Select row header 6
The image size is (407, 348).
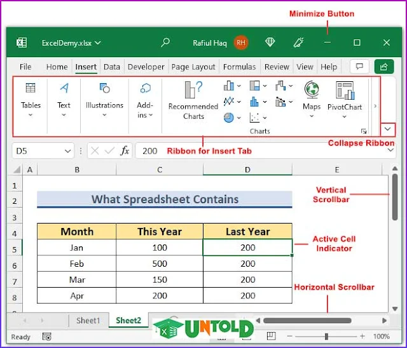15,265
